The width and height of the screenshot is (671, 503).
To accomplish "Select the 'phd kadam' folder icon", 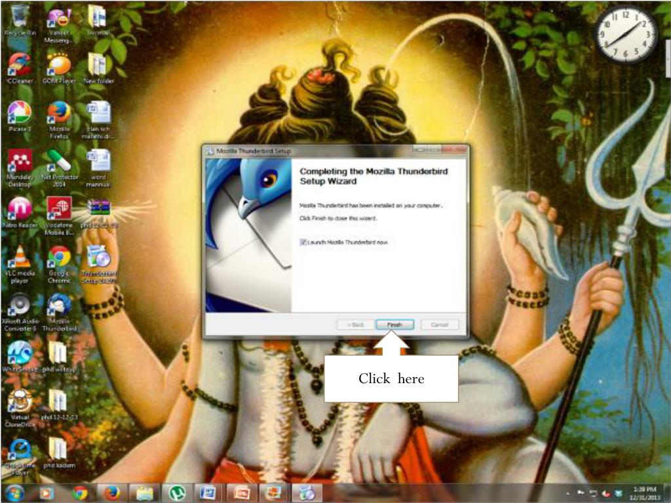I will (58, 453).
